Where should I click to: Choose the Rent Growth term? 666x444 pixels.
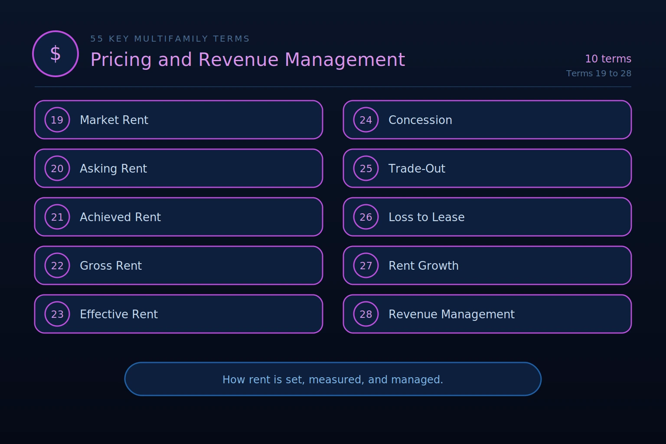coord(487,265)
